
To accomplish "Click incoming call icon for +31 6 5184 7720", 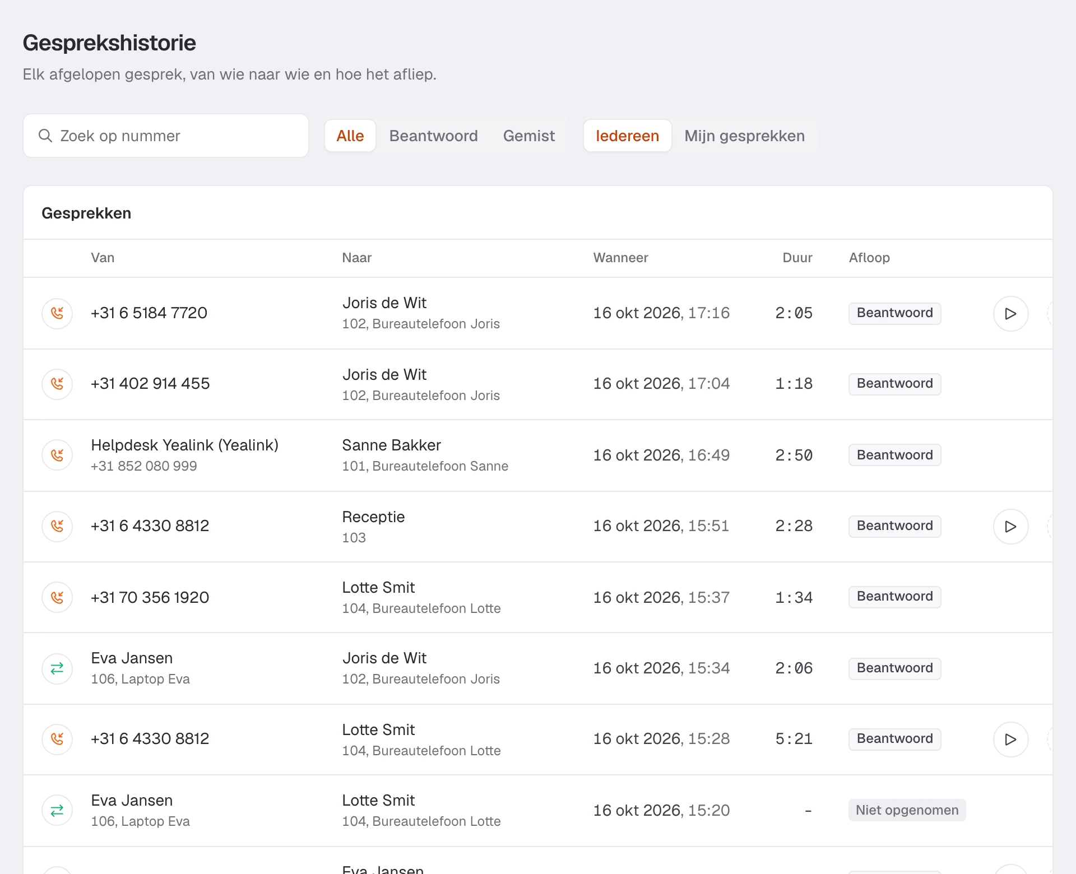I will (x=57, y=313).
